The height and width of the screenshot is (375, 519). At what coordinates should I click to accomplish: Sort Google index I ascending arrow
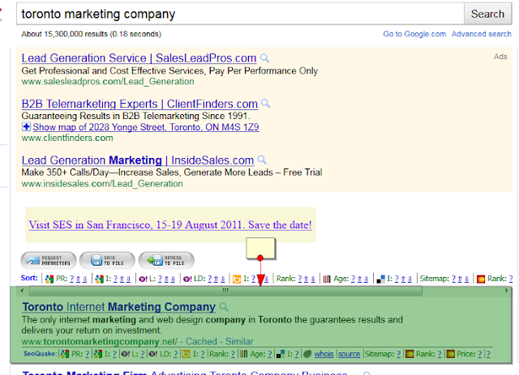pyautogui.click(x=122, y=279)
